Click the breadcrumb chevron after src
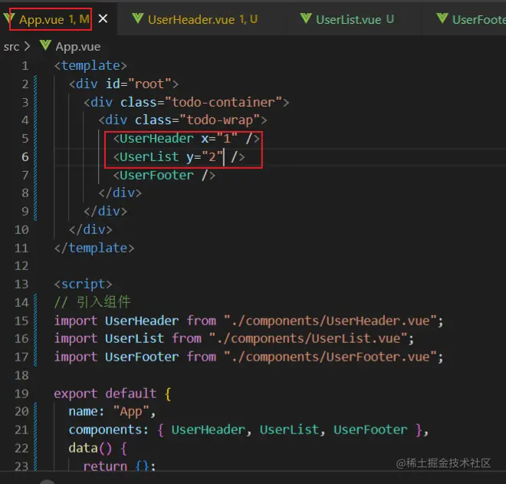 click(x=27, y=47)
